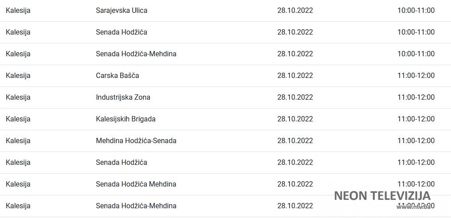Select Senada Hodžića Mehdina without hyphen
The width and height of the screenshot is (451, 218).
pos(136,184)
